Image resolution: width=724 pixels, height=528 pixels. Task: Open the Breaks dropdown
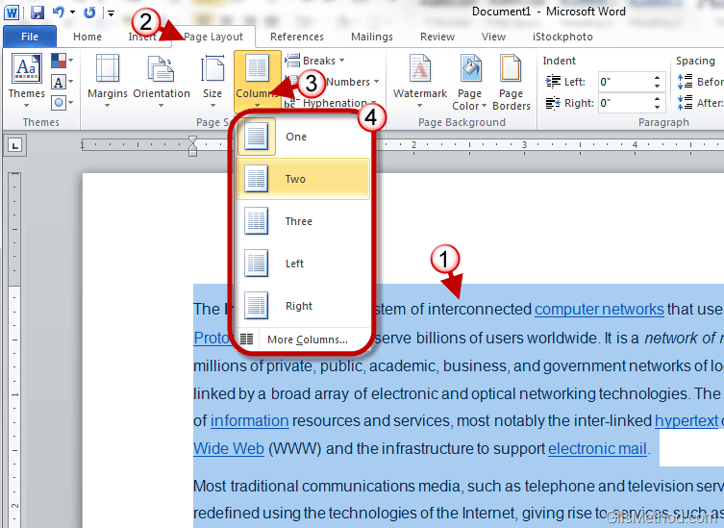[x=314, y=61]
